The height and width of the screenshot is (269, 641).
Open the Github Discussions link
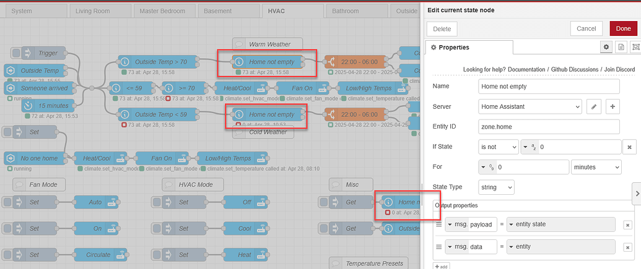pyautogui.click(x=574, y=69)
